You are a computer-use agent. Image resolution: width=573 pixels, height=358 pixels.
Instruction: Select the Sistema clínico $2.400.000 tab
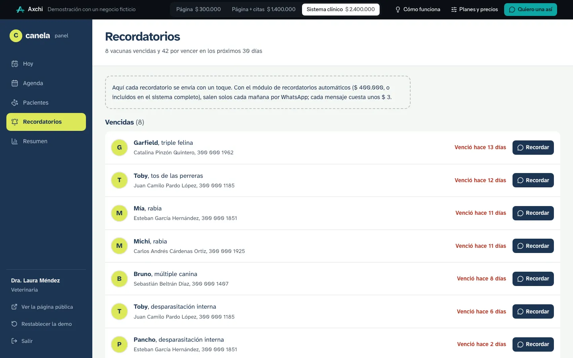pyautogui.click(x=341, y=9)
